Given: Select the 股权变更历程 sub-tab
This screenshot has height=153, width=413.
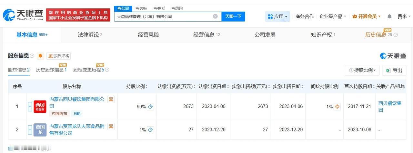Looking at the screenshot, I should 89,70.
